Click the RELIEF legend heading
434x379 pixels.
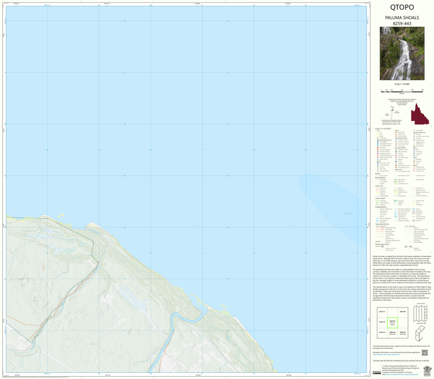pyautogui.click(x=377, y=174)
